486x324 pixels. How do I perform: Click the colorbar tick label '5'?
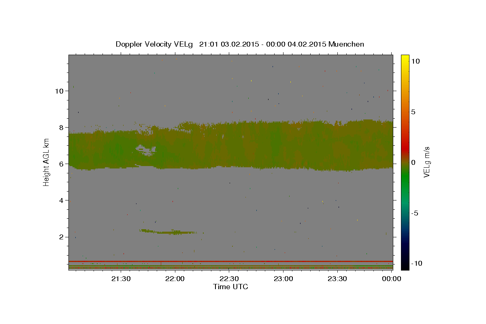[x=413, y=112]
